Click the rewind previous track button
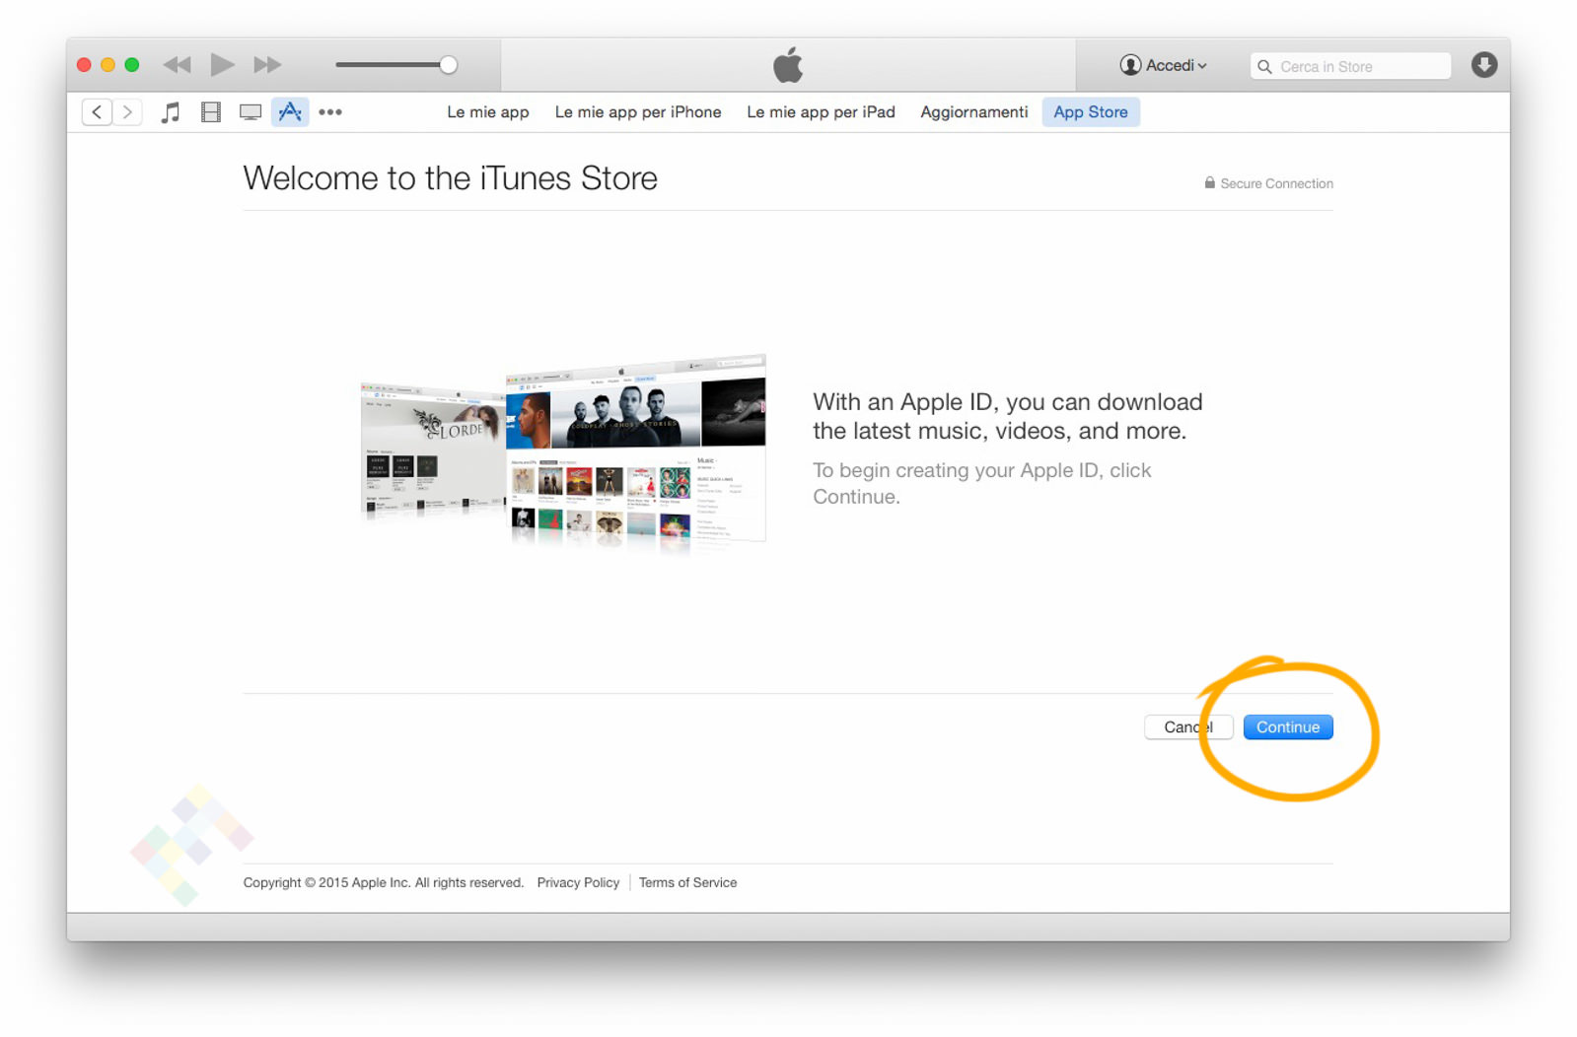Screen dimensions: 1577x1037 pyautogui.click(x=178, y=65)
